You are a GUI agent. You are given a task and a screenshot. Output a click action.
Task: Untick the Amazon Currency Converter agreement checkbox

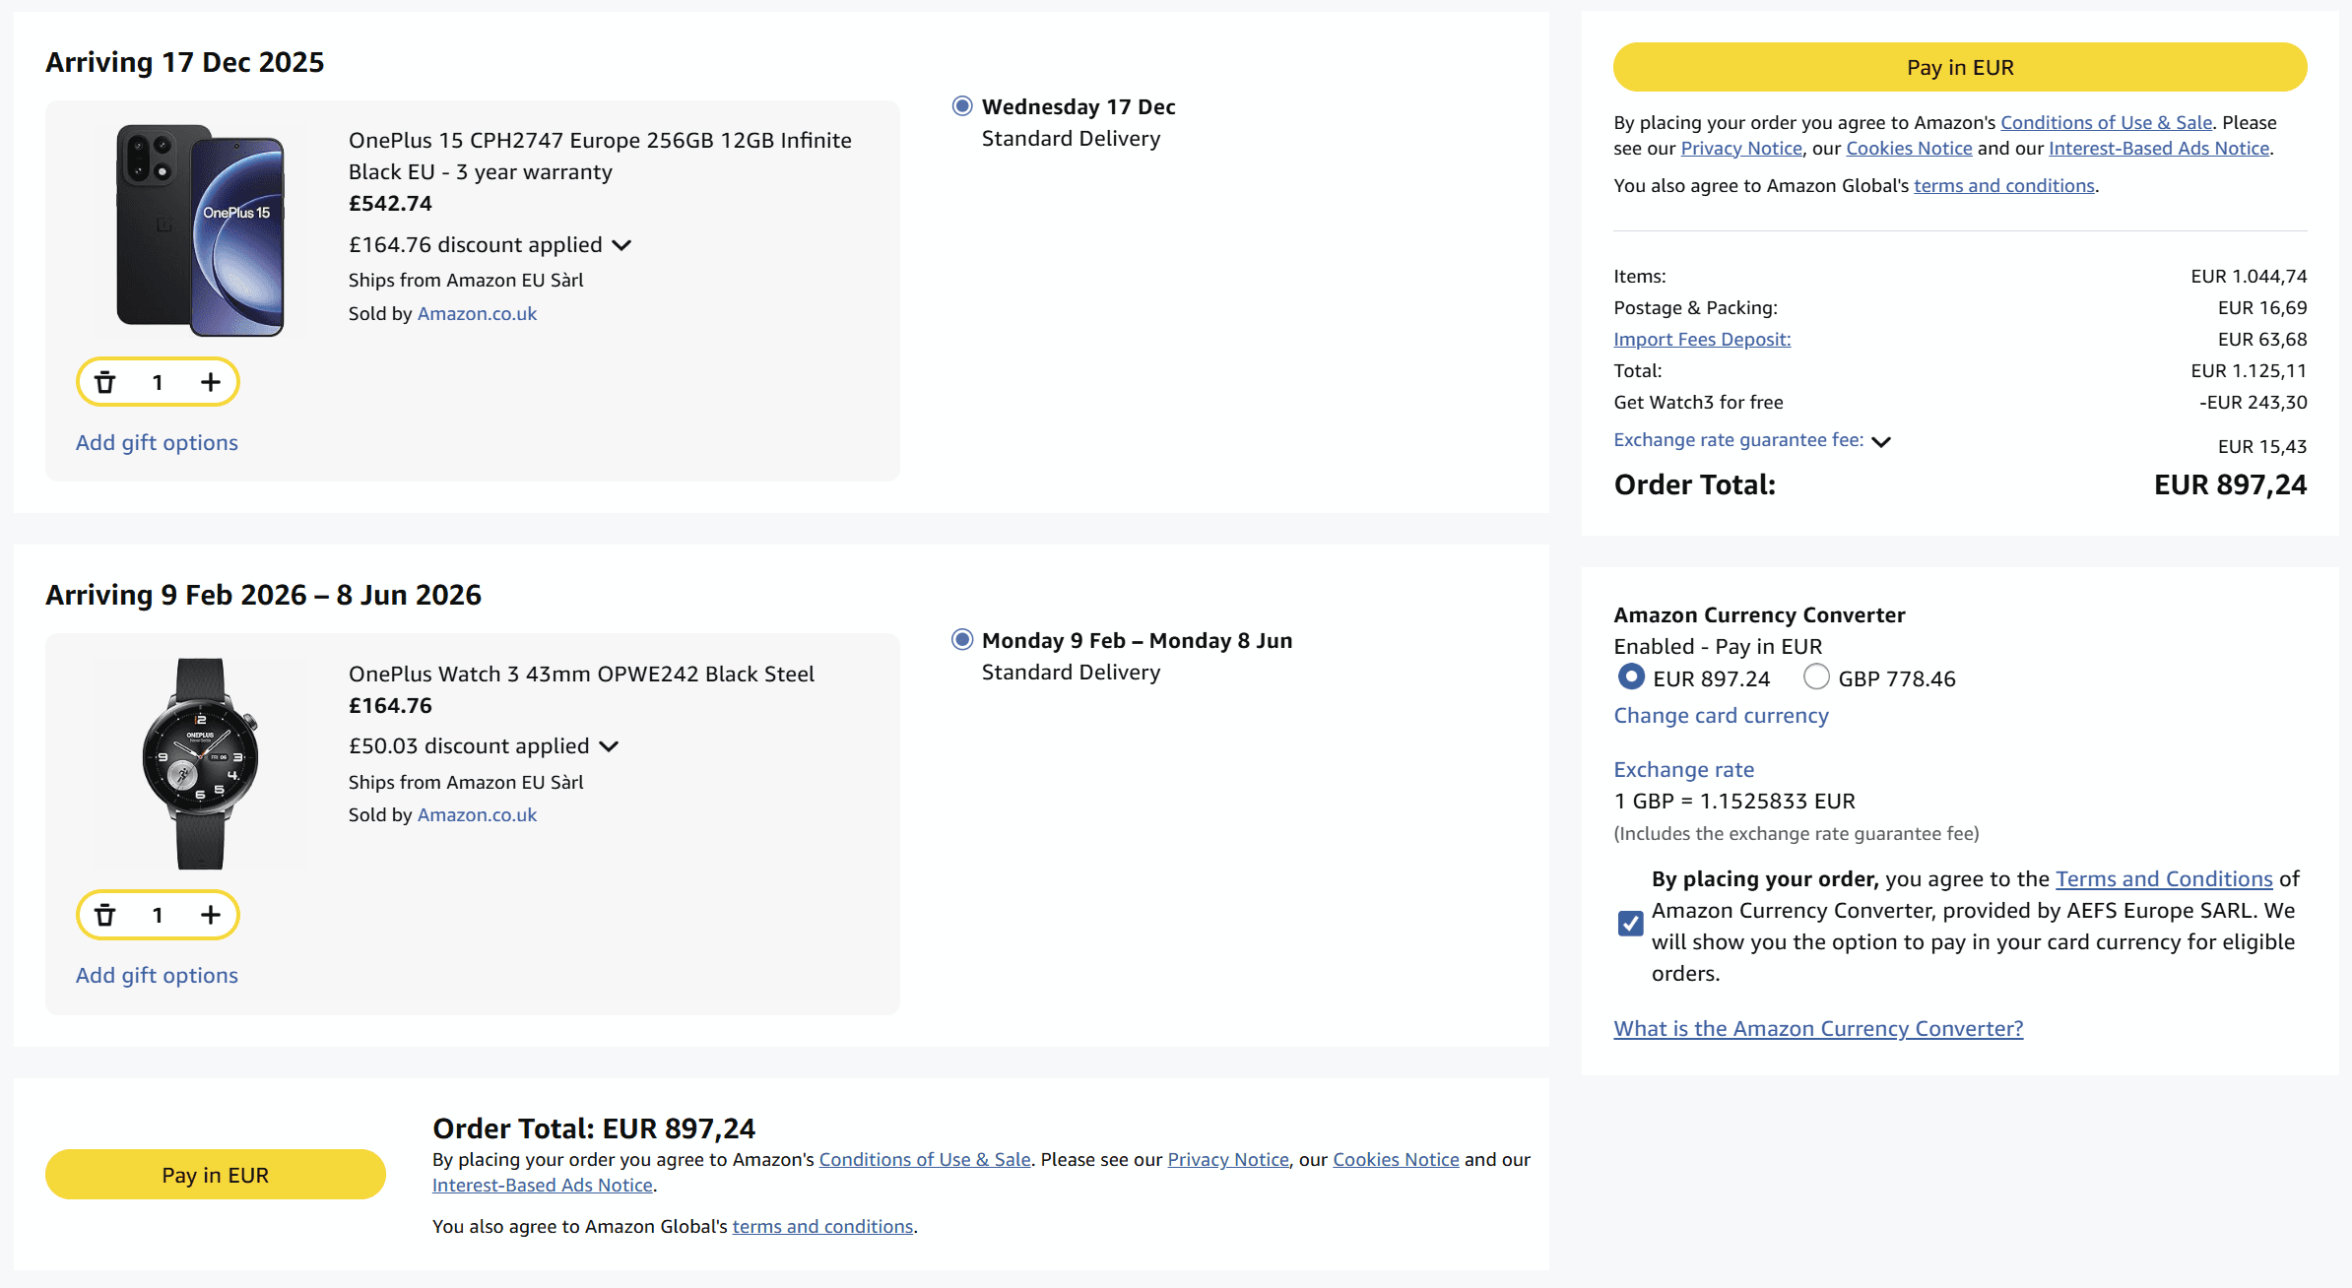coord(1631,924)
